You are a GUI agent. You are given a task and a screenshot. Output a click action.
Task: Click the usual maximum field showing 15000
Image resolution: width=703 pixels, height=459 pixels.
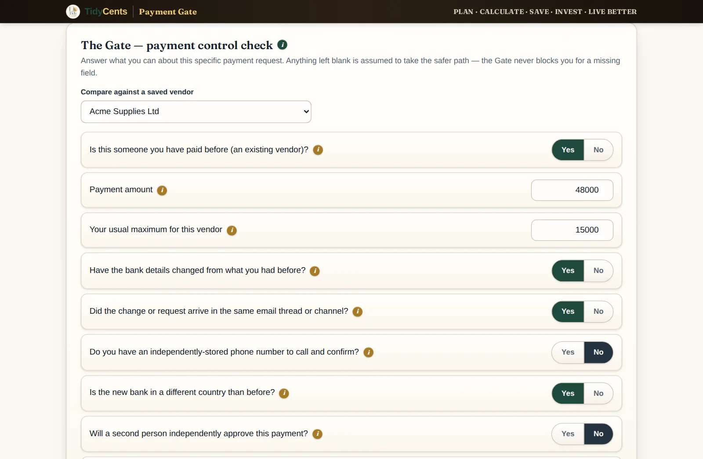572,230
